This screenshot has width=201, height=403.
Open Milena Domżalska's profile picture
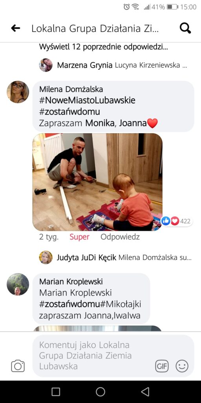(x=18, y=92)
